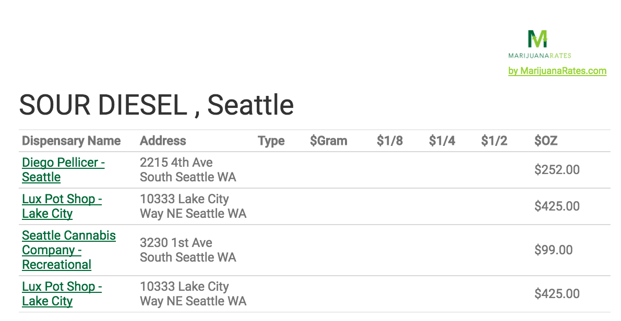Open Diego Pellicer - Seattle dispensary link
Image resolution: width=621 pixels, height=321 pixels.
coord(63,169)
